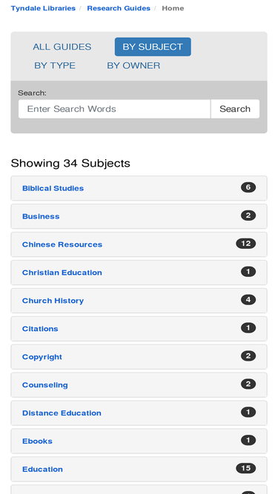Switch to the All Guides tab
This screenshot has width=278, height=494.
pyautogui.click(x=62, y=47)
